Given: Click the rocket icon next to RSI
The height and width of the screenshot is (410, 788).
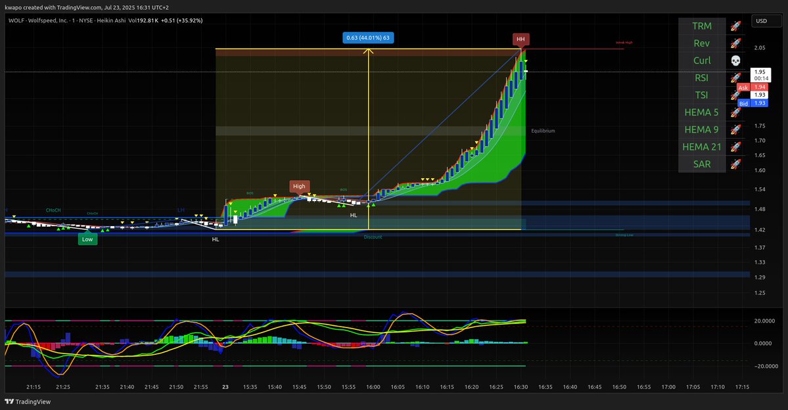Looking at the screenshot, I should tap(735, 78).
